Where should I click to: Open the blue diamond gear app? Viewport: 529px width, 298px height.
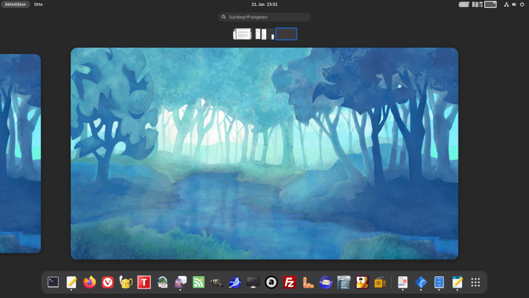[x=421, y=282]
